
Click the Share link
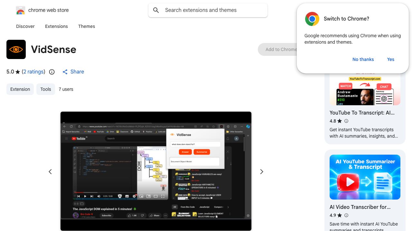[77, 72]
